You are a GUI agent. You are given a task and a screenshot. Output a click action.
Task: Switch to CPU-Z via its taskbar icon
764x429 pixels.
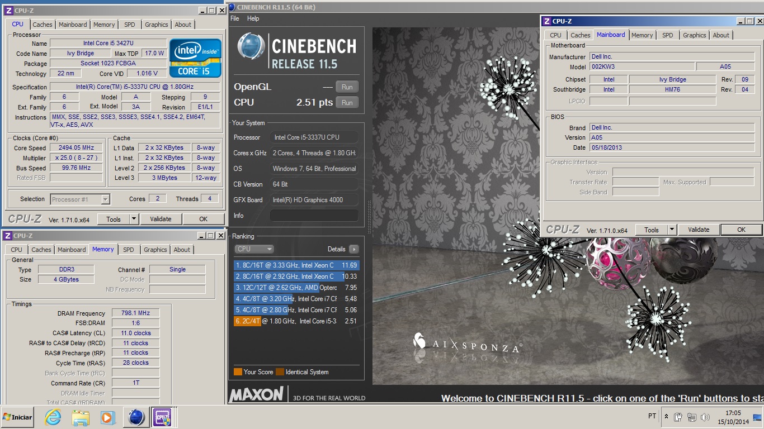162,417
